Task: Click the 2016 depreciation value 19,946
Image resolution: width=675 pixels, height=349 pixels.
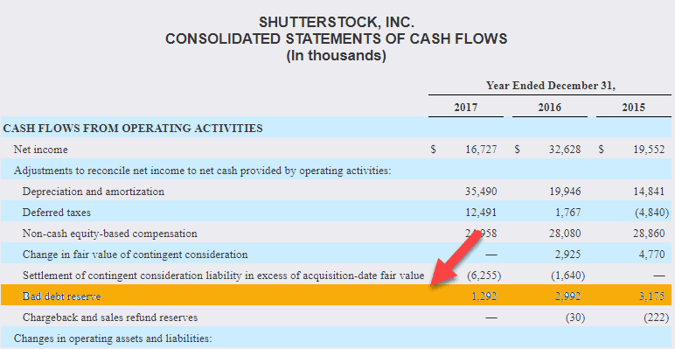Action: click(x=565, y=192)
